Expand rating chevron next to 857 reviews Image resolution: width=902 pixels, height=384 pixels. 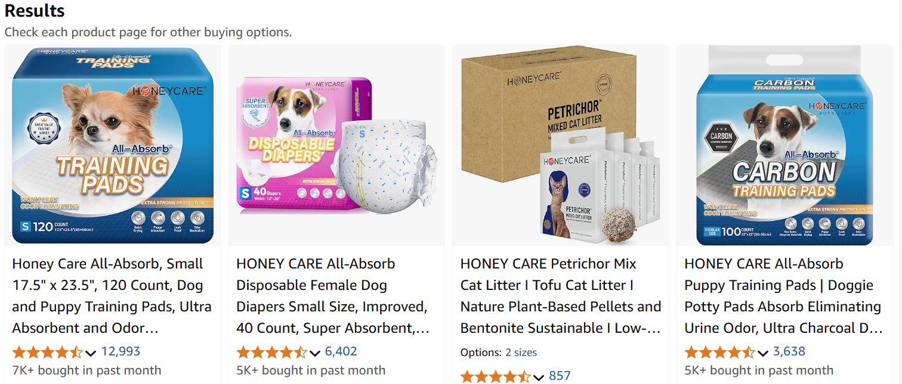point(539,377)
